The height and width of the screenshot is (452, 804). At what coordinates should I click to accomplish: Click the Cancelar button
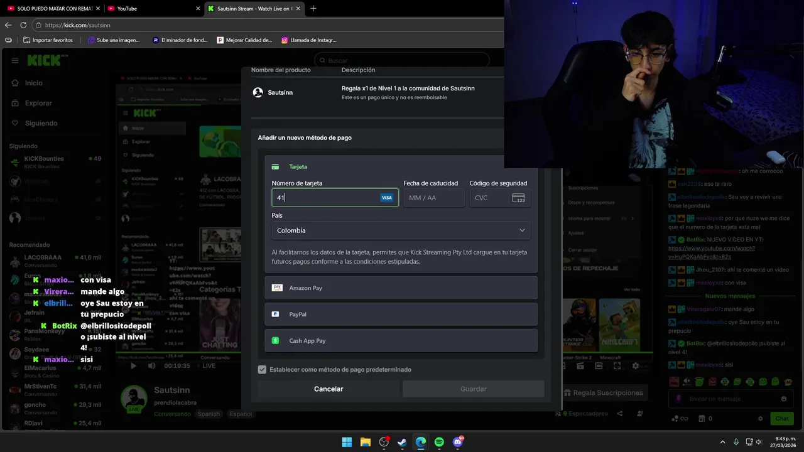(329, 389)
